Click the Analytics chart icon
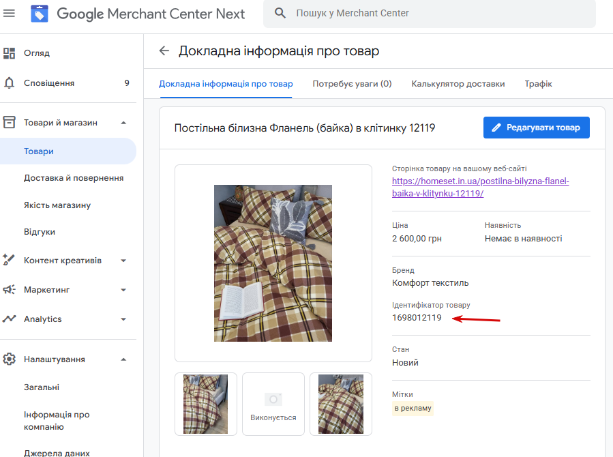The width and height of the screenshot is (613, 457). tap(10, 319)
